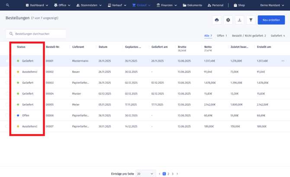This screenshot has width=290, height=177.
Task: Click the download export icon
Action: click(x=240, y=20)
